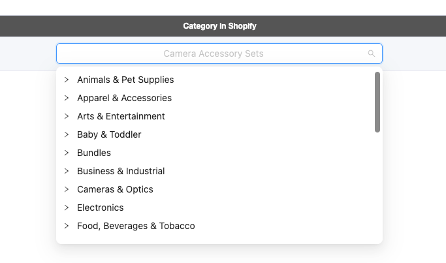Click the search magnifier icon

click(x=371, y=54)
